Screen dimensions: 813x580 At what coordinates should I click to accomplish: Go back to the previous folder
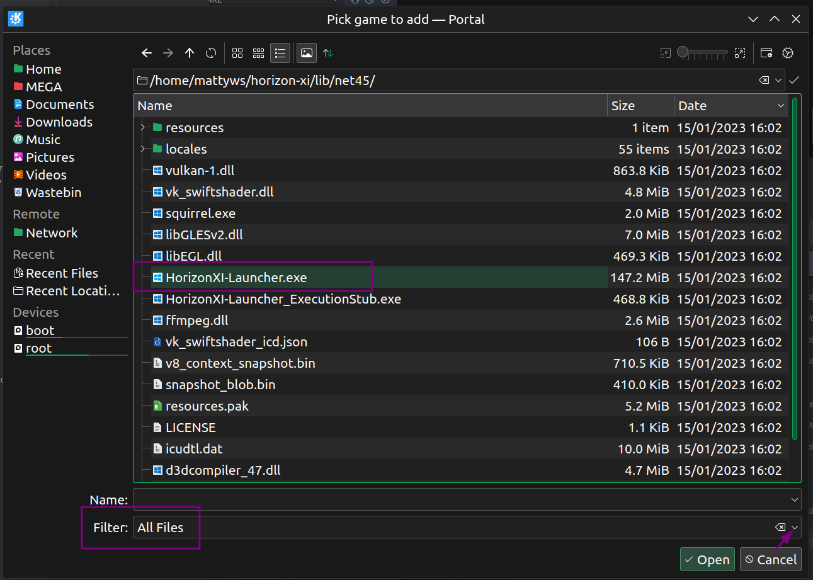pos(147,53)
